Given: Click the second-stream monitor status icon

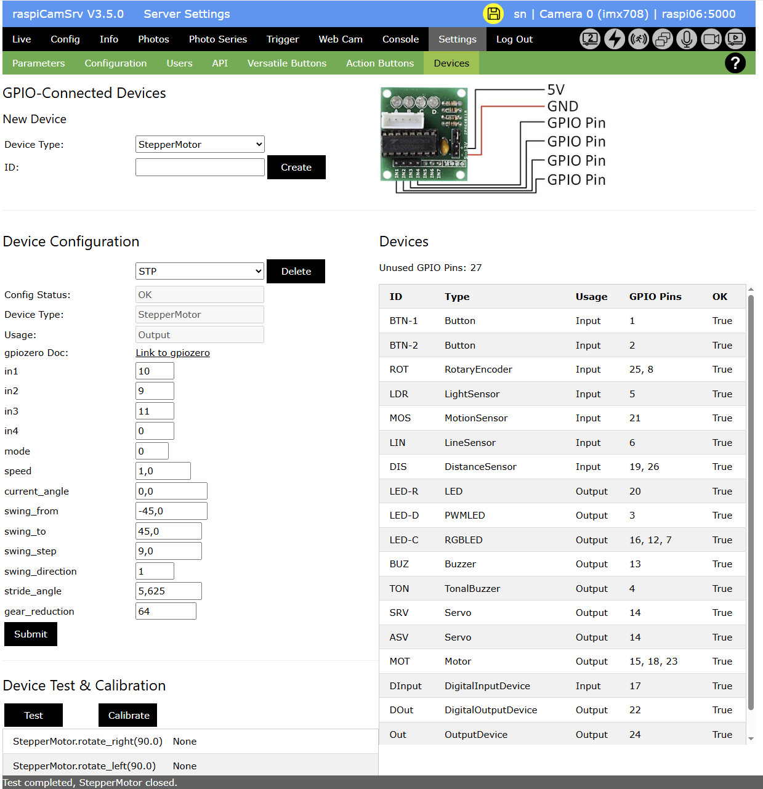Looking at the screenshot, I should [x=590, y=39].
